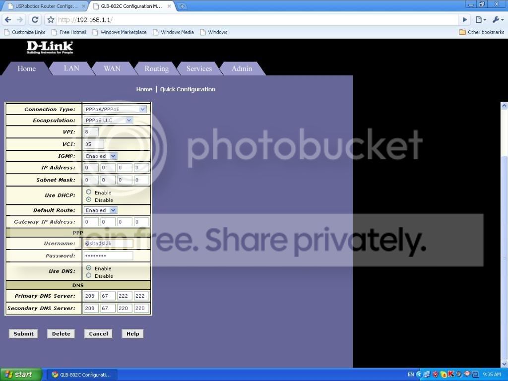Click the last Primary DNS Server octet
The image size is (508, 381).
click(141, 296)
